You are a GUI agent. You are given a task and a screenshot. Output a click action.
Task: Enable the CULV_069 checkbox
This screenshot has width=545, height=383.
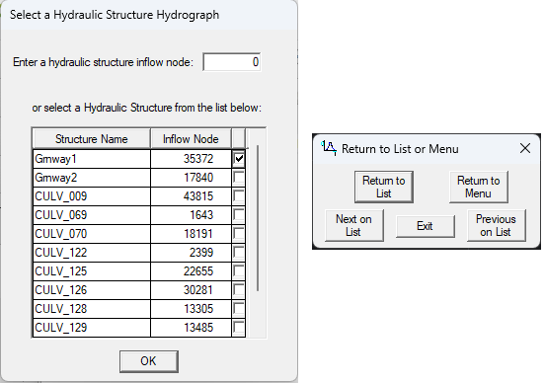[x=239, y=215]
